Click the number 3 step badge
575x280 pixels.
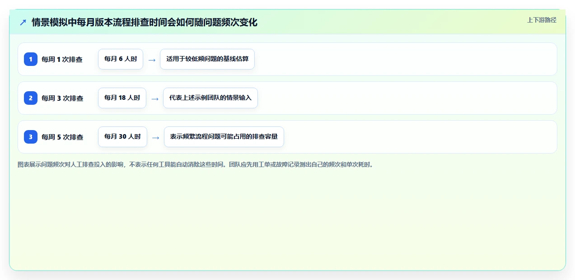tap(31, 137)
